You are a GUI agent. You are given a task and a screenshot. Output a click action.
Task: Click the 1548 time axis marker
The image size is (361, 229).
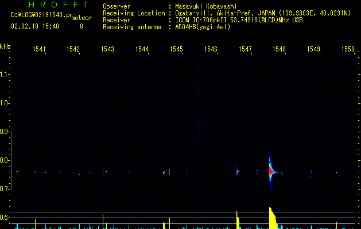pyautogui.click(x=280, y=49)
